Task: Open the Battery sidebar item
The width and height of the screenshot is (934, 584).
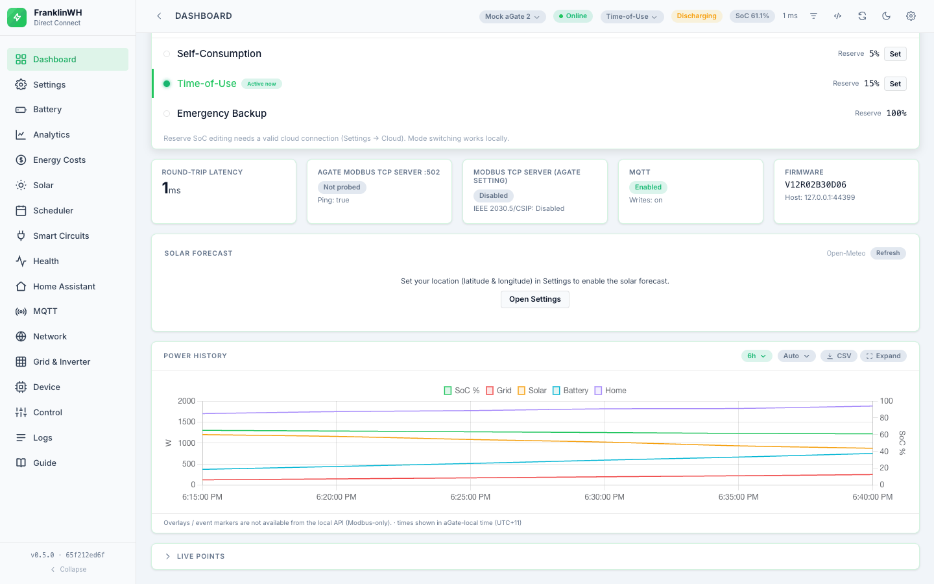Action: tap(67, 110)
